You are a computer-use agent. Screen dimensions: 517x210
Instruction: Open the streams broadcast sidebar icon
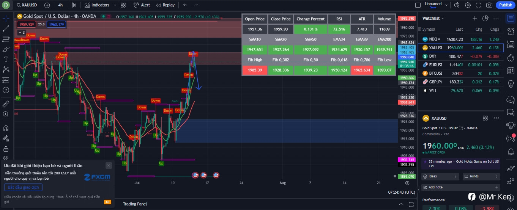[511, 138]
